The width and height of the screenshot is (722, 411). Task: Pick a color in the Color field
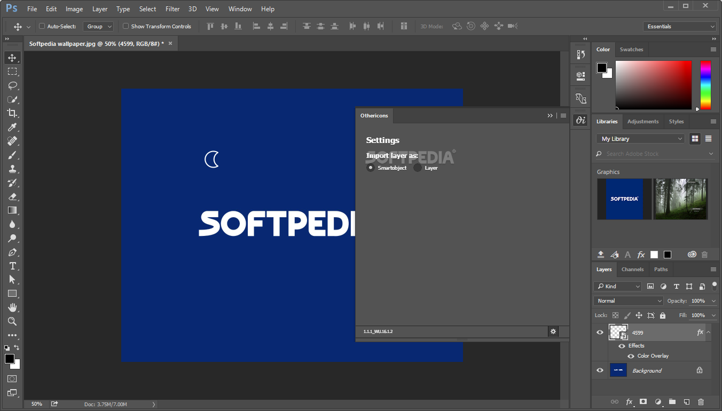click(x=654, y=85)
